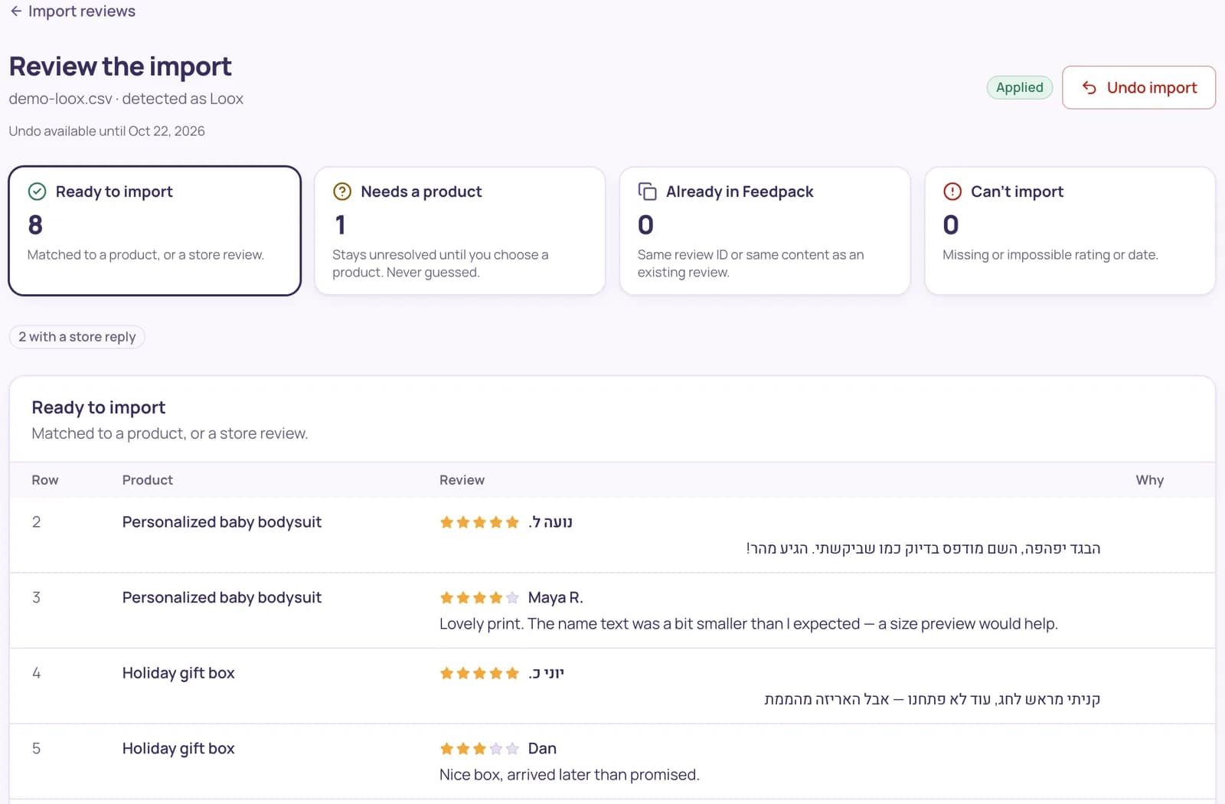Viewport: 1225px width, 804px height.
Task: Click Holiday gift box in row 5
Action: [178, 748]
